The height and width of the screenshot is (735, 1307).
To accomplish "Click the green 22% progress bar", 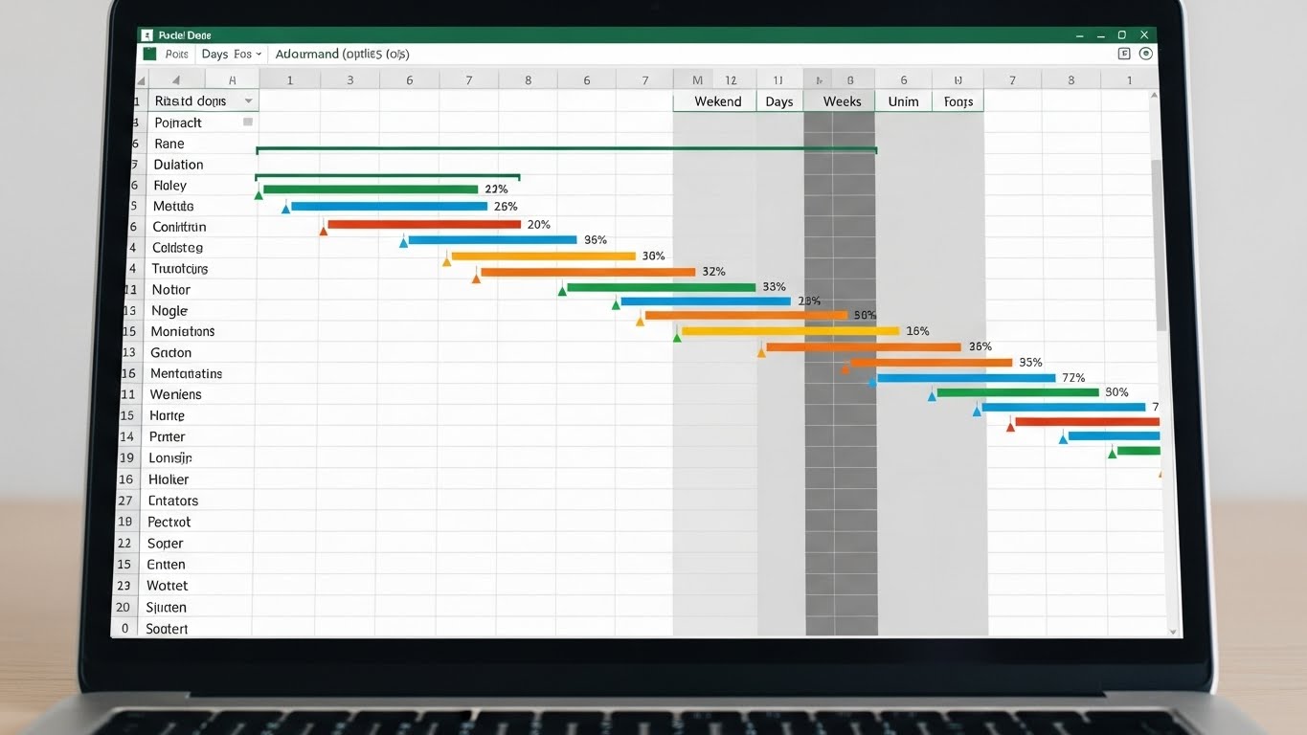I will pos(370,189).
